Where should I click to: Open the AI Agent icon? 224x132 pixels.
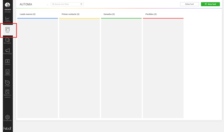[x=7, y=82]
